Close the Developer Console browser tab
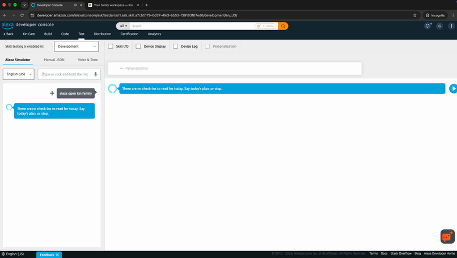This screenshot has width=457, height=258. click(x=81, y=5)
